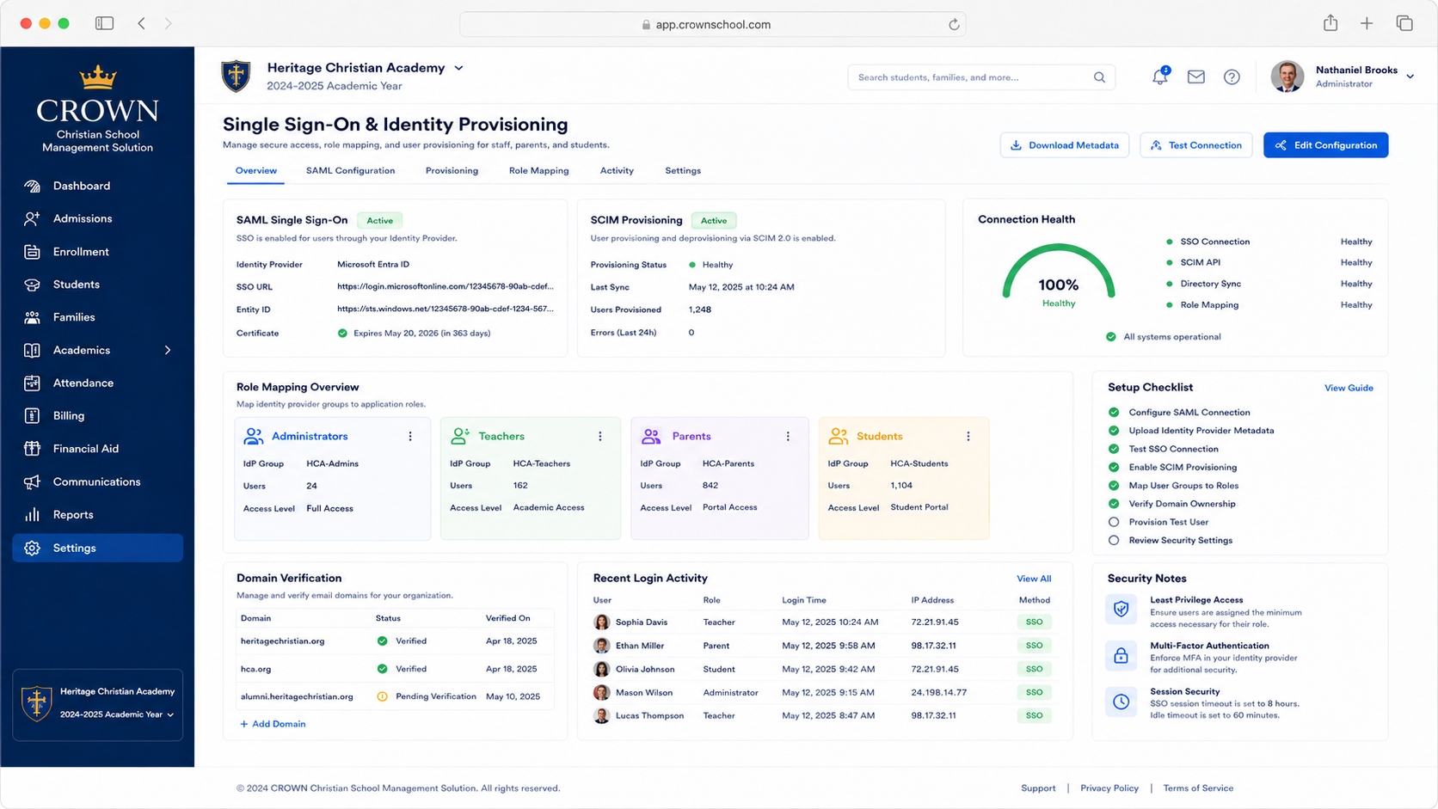Switch to the Role Mapping tab
This screenshot has height=809, width=1438.
tap(538, 171)
